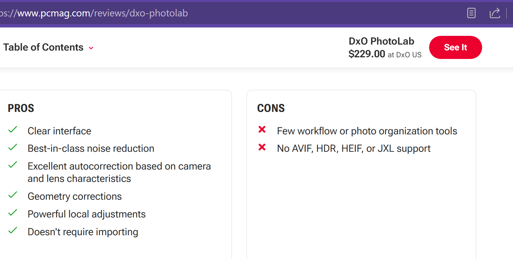Click the green check beside Geometry corrections

(x=13, y=195)
